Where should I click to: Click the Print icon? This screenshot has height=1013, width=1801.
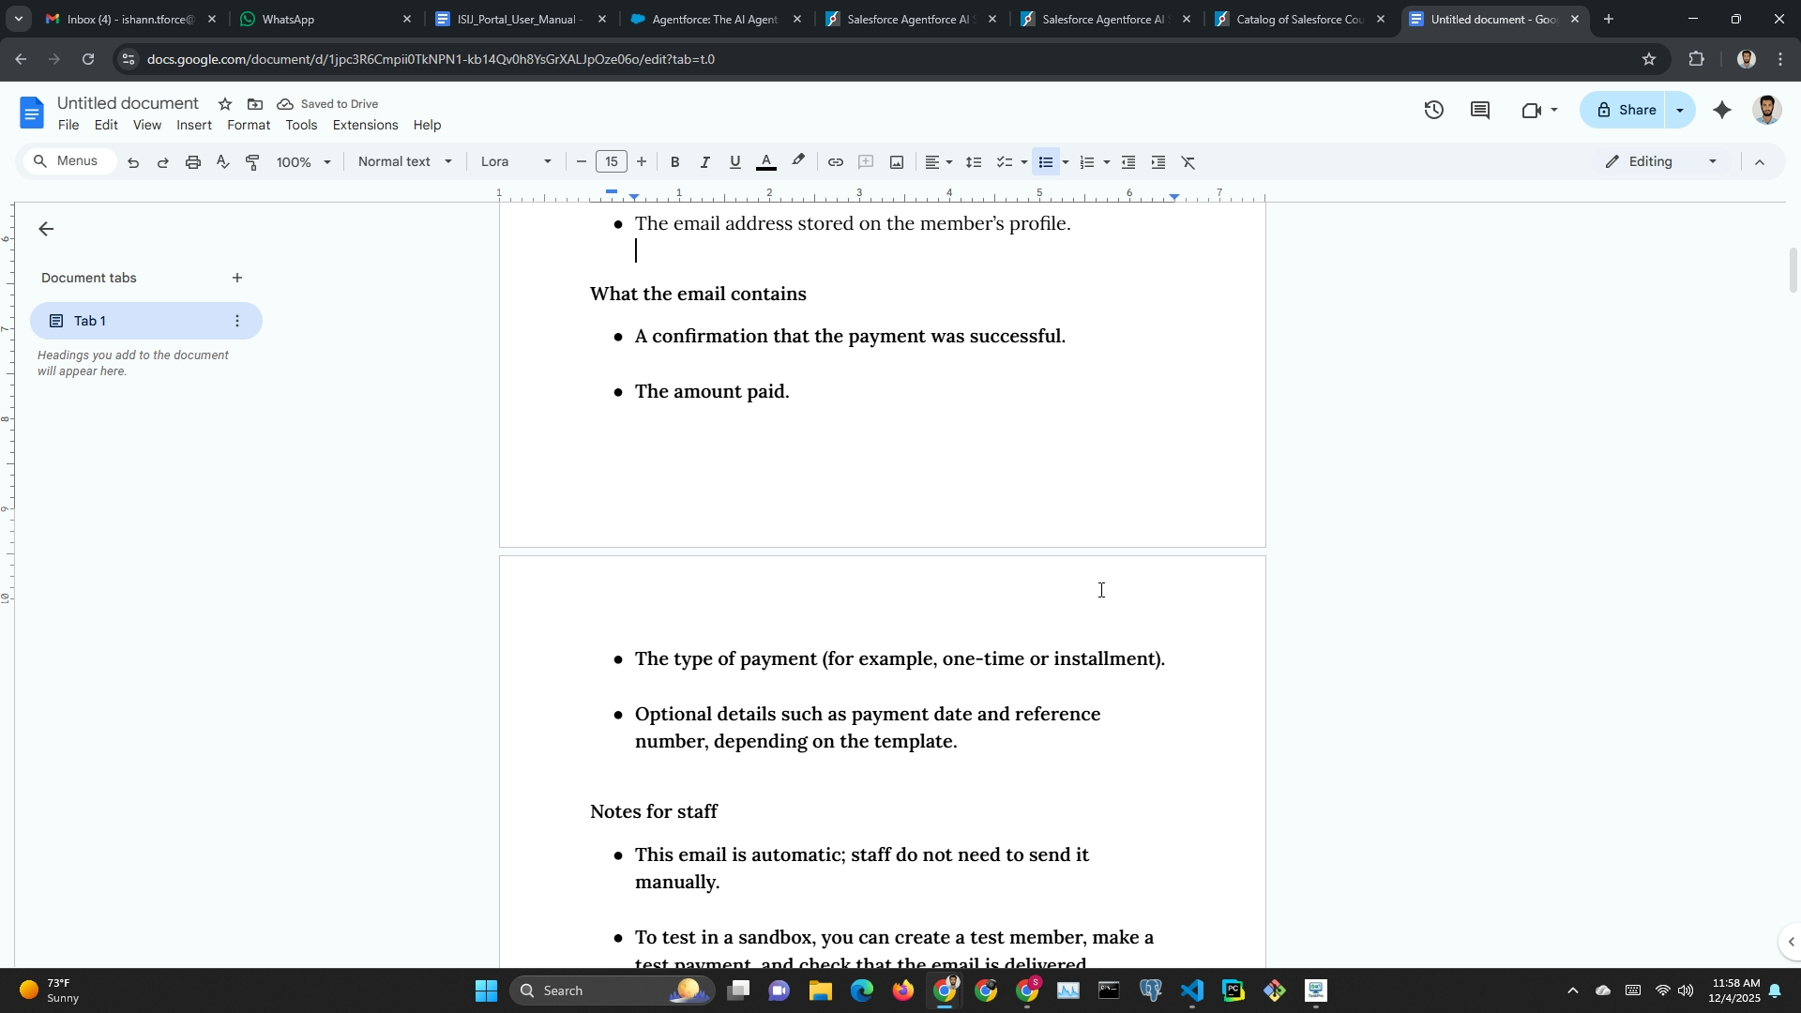193,162
